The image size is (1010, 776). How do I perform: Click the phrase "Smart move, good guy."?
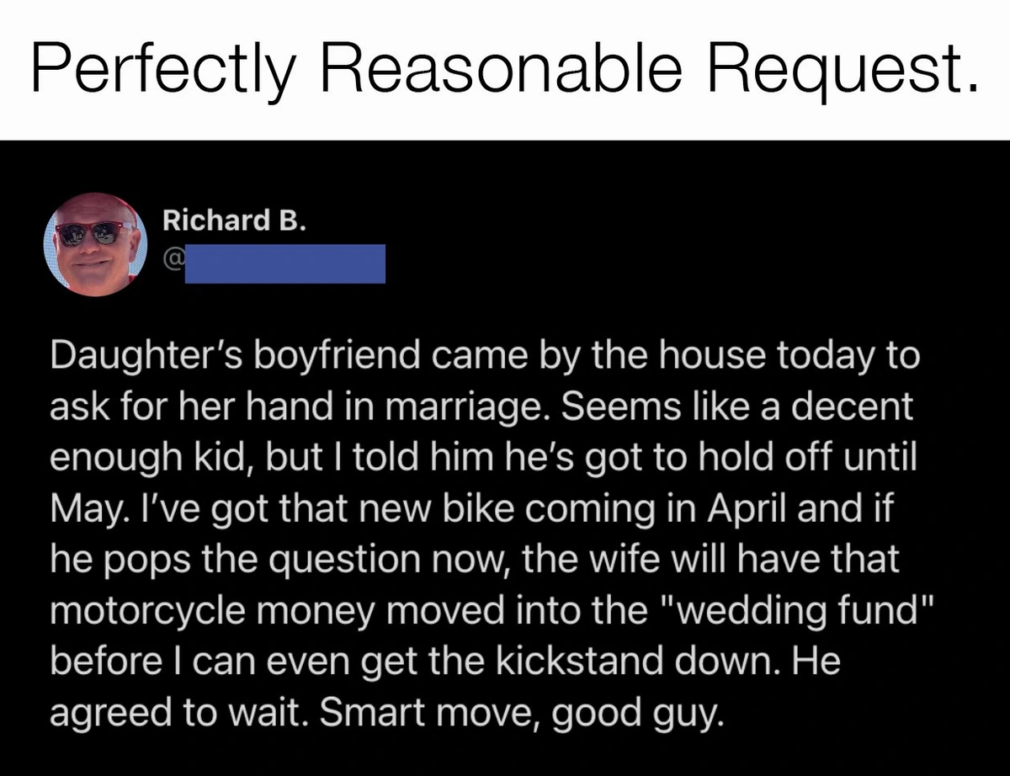pos(519,713)
